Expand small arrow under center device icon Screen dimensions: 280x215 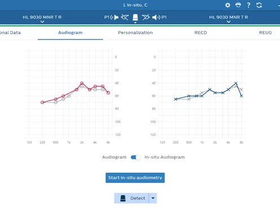click(135, 23)
